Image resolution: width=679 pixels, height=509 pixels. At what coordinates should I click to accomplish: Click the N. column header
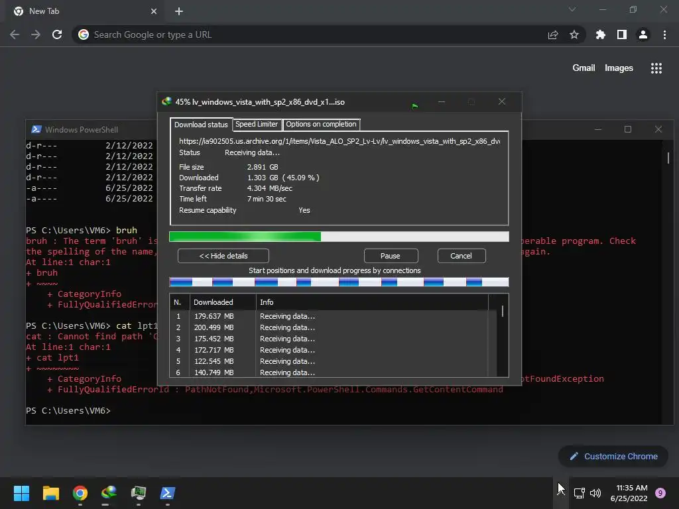[180, 302]
